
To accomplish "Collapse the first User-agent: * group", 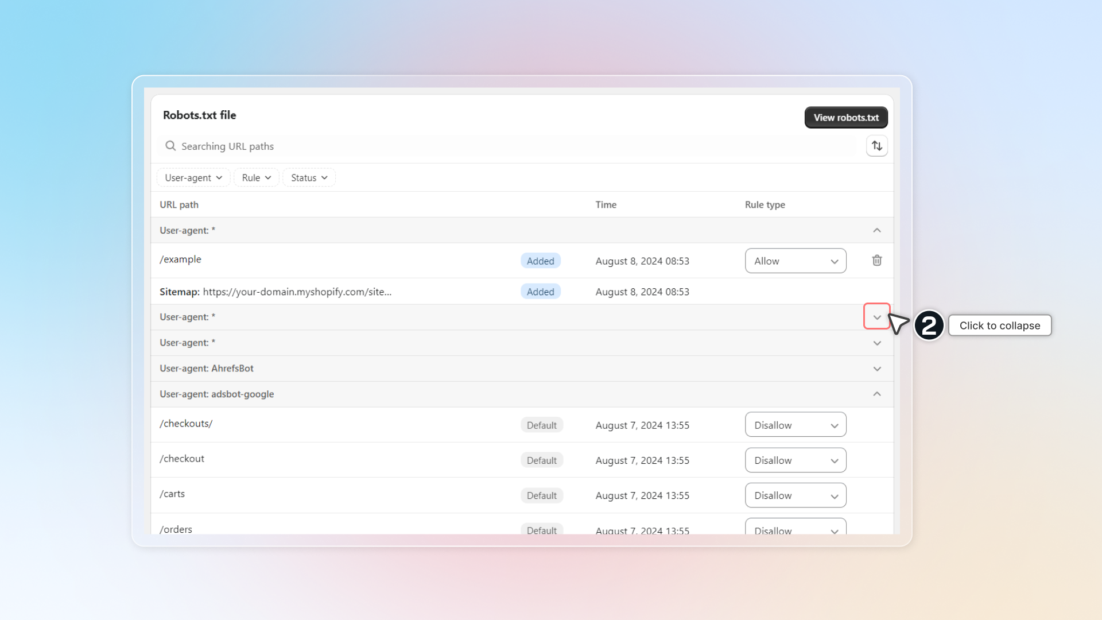I will (876, 230).
